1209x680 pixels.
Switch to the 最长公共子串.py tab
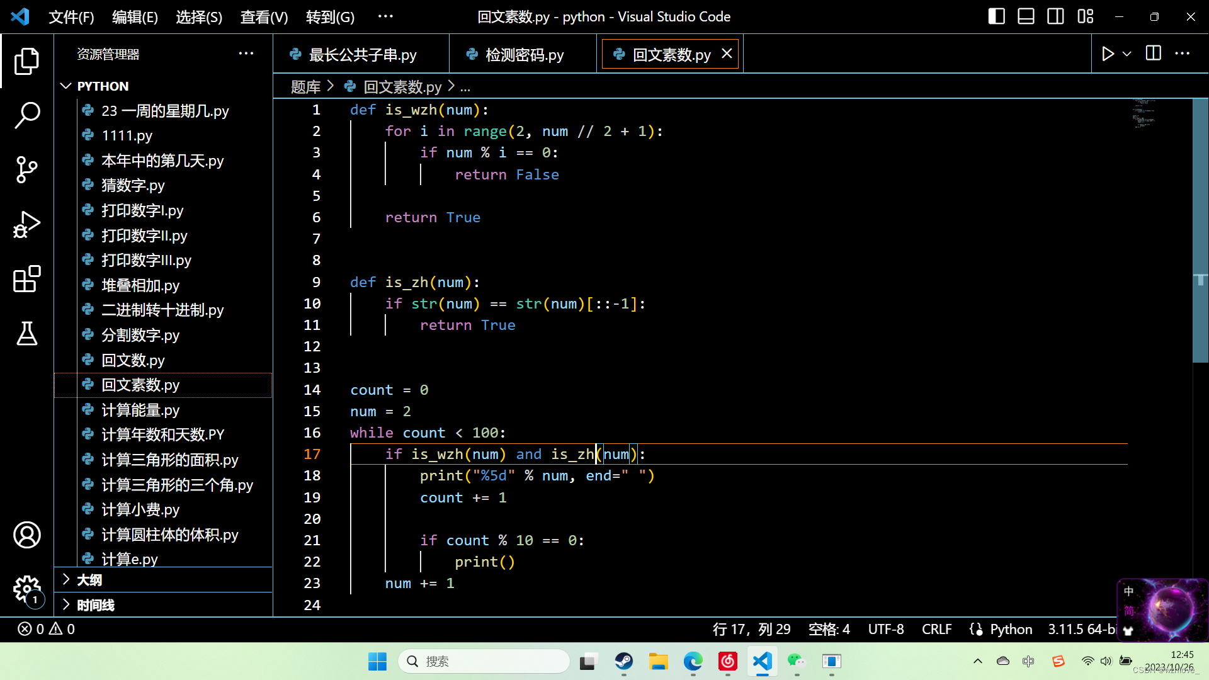coord(362,55)
